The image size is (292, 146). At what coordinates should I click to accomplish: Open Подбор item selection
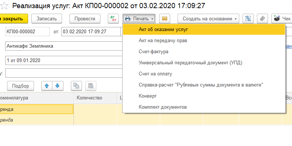20,86
